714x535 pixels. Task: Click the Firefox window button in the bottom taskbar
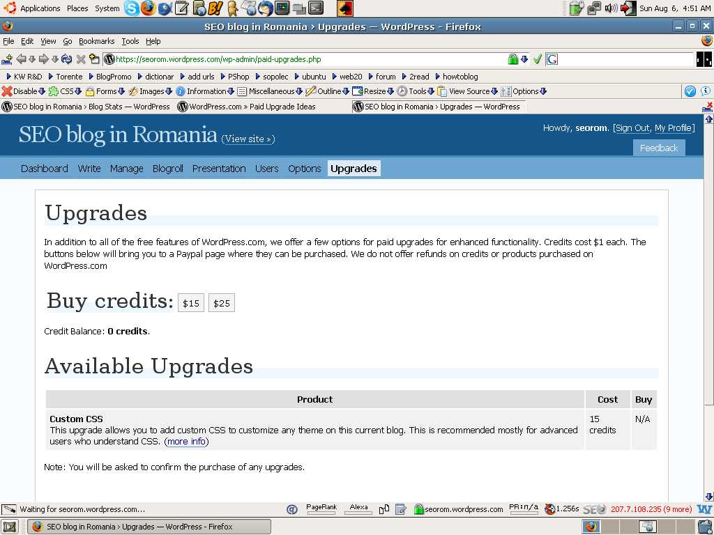[x=149, y=527]
